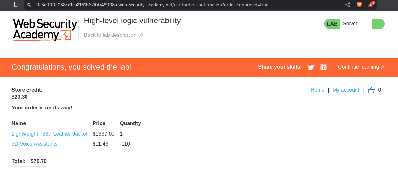Click the Continue learning link
This screenshot has width=398, height=173.
point(358,67)
